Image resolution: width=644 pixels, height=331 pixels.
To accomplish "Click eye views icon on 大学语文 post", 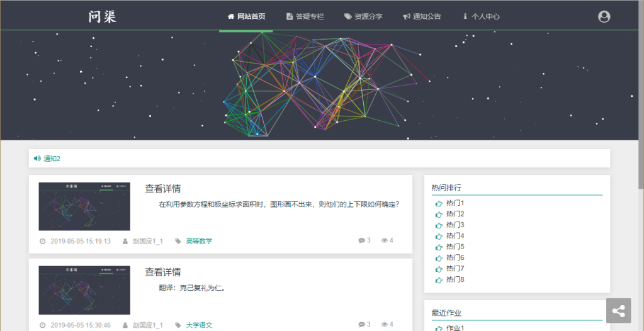I will (x=385, y=325).
